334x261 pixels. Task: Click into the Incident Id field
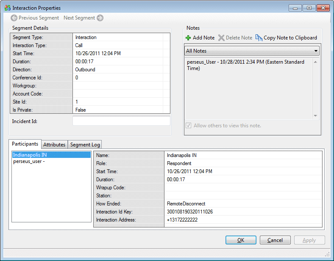tap(121, 121)
